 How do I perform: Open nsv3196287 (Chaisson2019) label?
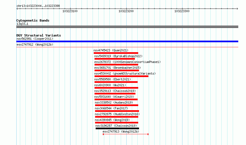pyautogui.click(x=116, y=126)
